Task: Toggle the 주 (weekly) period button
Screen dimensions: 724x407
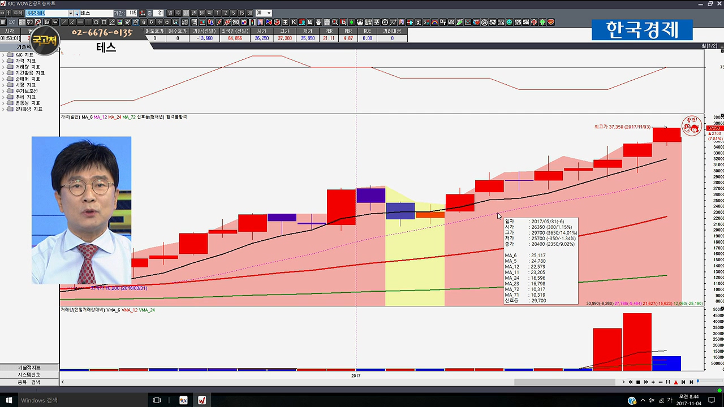Action: (x=178, y=13)
